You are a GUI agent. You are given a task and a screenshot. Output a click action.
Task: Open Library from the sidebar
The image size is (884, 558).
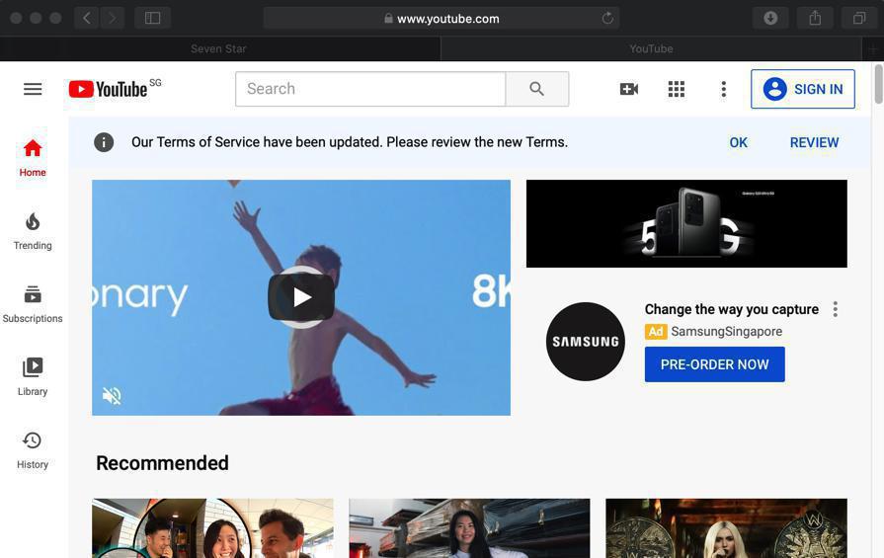[x=33, y=377]
